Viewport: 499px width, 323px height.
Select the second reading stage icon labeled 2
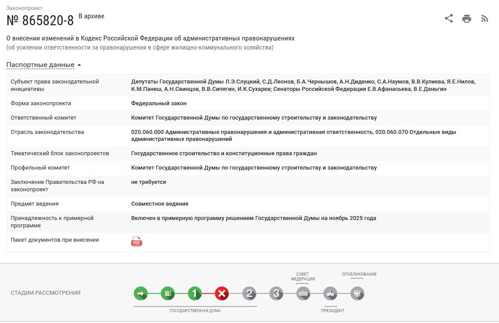(x=249, y=293)
